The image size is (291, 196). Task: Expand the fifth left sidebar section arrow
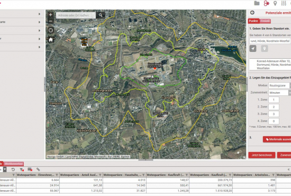click(39, 47)
